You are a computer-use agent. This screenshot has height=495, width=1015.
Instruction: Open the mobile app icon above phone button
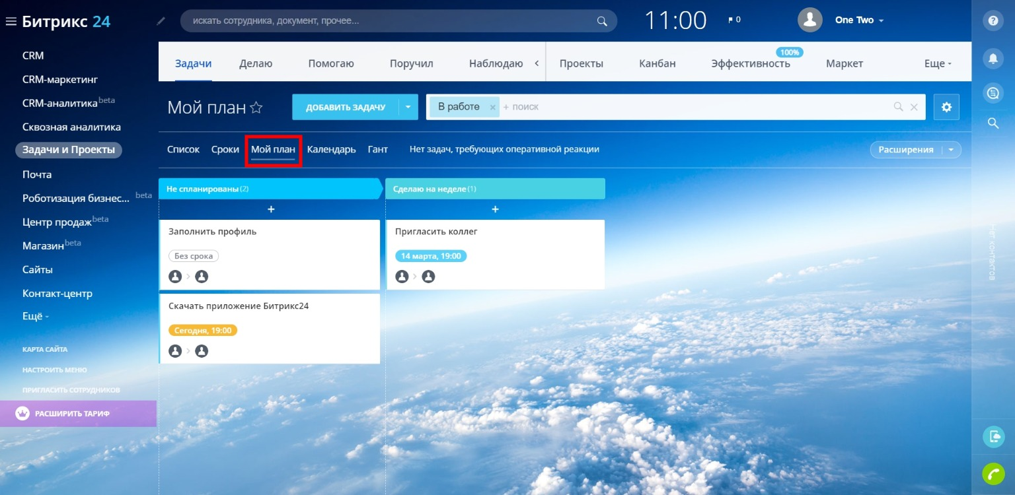click(x=993, y=436)
